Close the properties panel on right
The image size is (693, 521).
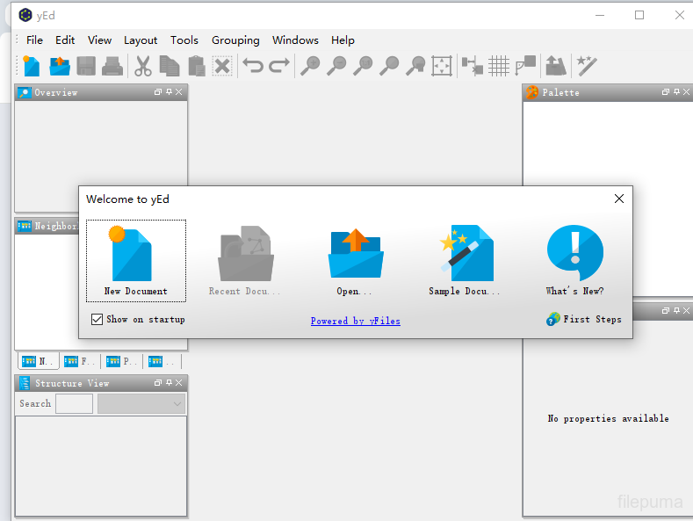686,311
